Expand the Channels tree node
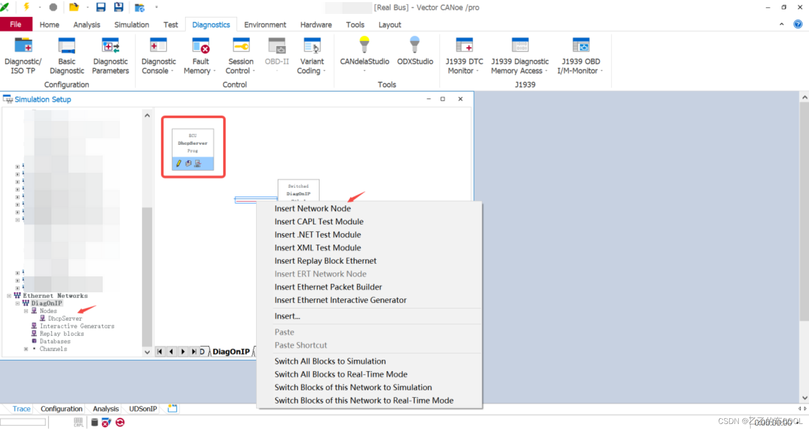The height and width of the screenshot is (429, 809). 26,349
